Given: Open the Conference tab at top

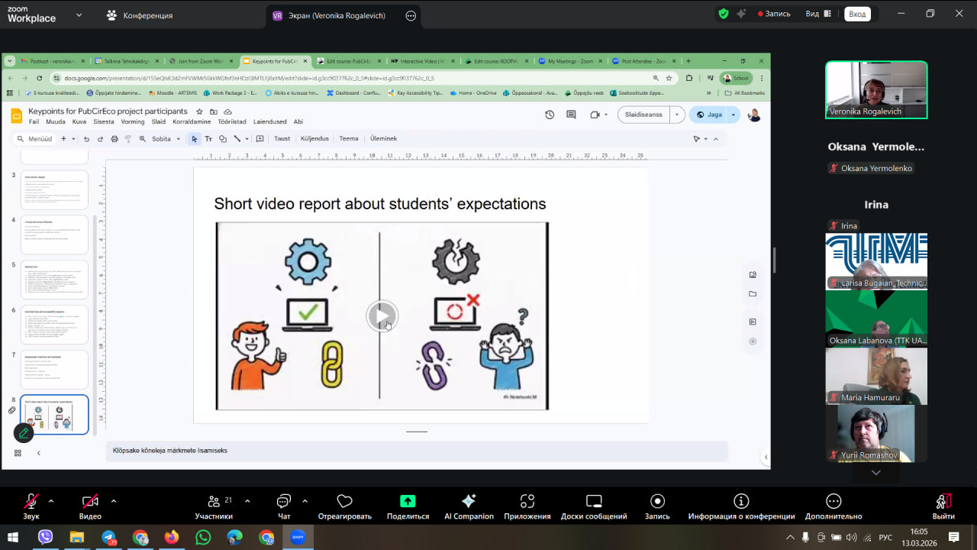Looking at the screenshot, I should click(x=140, y=15).
